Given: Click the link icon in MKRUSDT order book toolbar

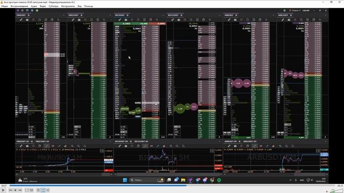Looking at the screenshot, I should [x=21, y=20].
